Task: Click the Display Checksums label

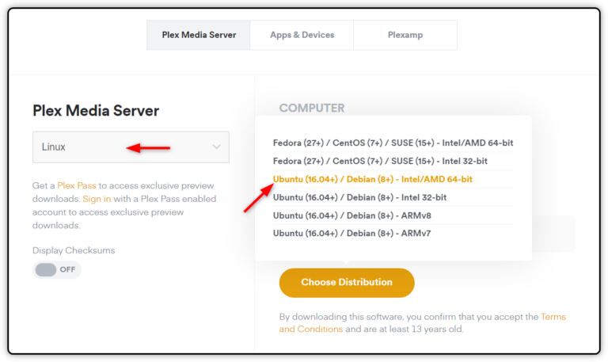Action: (74, 250)
